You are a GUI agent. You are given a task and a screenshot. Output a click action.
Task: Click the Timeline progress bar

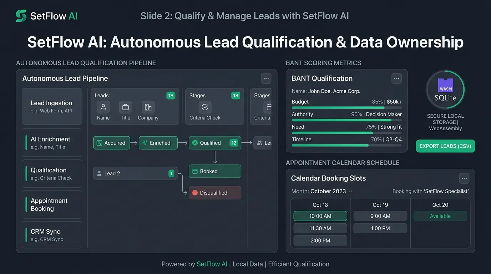[347, 145]
